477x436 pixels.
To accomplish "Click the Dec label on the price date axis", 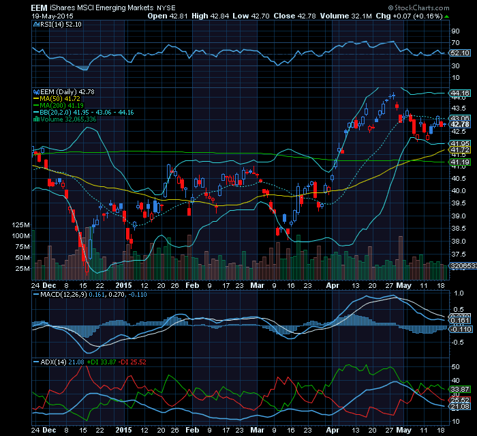I will [x=49, y=286].
